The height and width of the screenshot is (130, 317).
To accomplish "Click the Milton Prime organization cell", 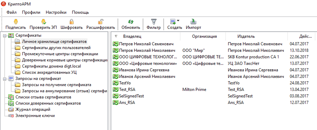I will point(194,90).
